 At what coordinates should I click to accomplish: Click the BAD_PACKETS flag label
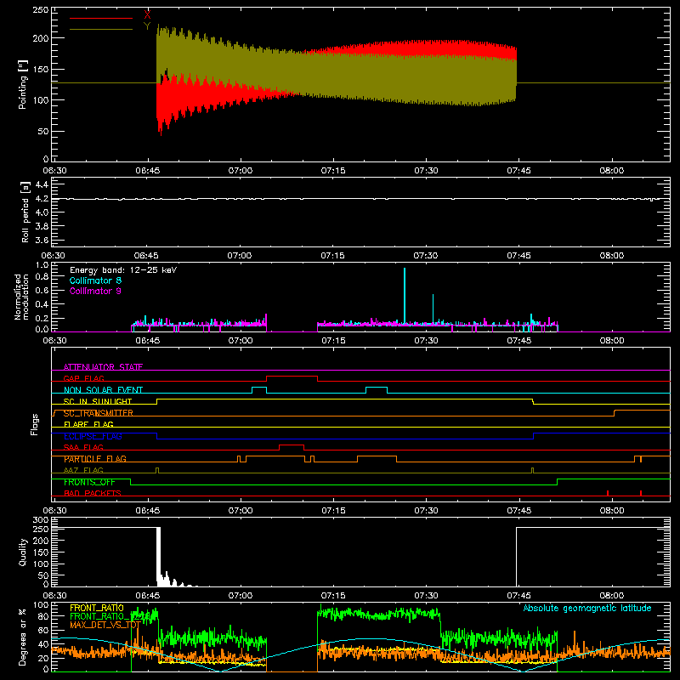93,493
